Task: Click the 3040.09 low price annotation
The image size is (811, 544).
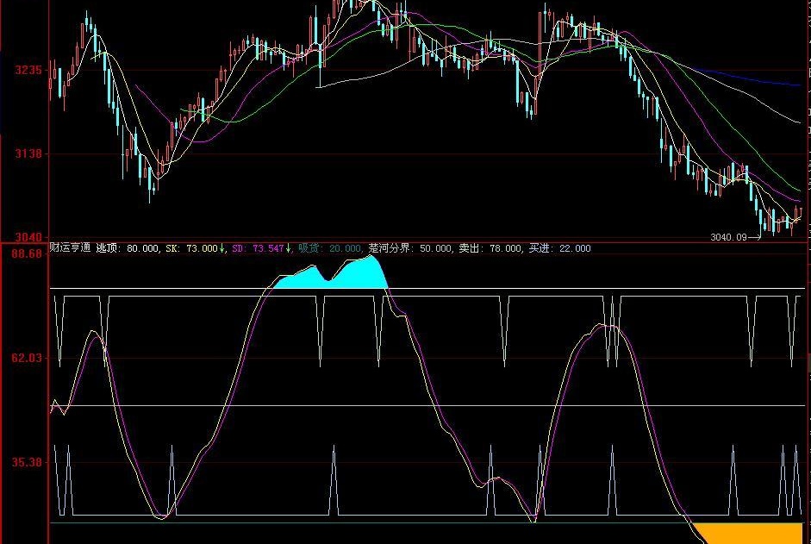Action: click(x=728, y=237)
